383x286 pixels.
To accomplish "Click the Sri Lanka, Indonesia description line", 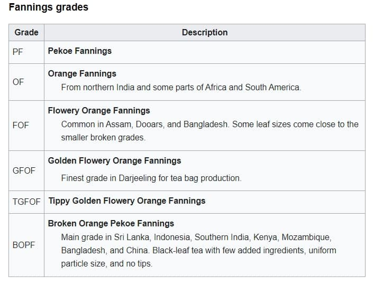I will coord(196,237).
